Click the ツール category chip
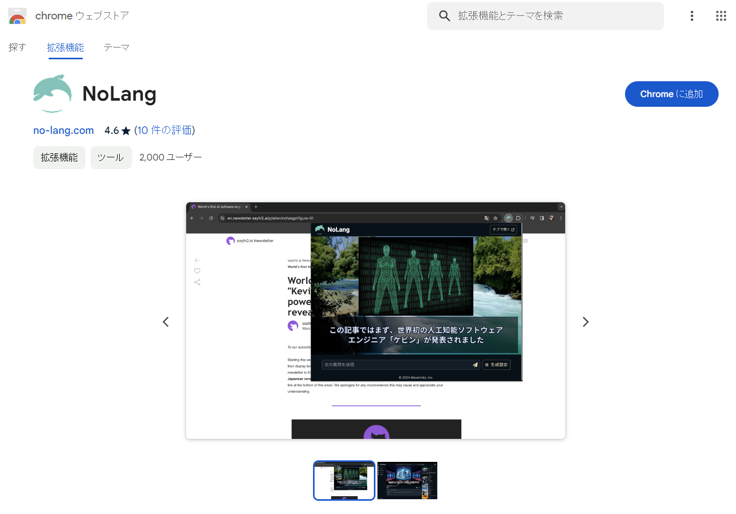This screenshot has width=736, height=514. [x=111, y=157]
